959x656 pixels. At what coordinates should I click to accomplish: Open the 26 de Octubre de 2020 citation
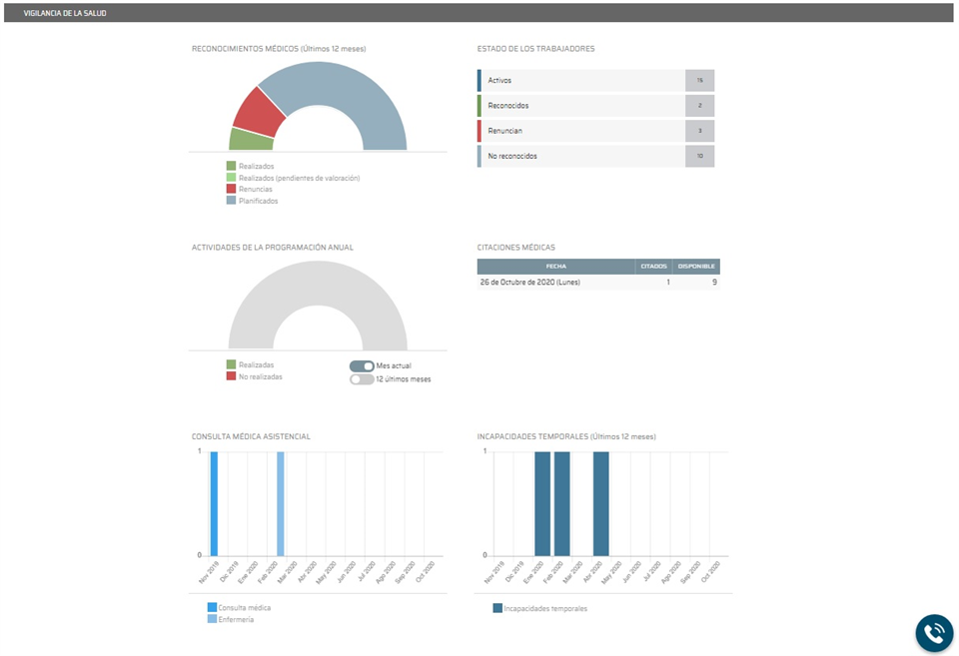[x=529, y=283]
